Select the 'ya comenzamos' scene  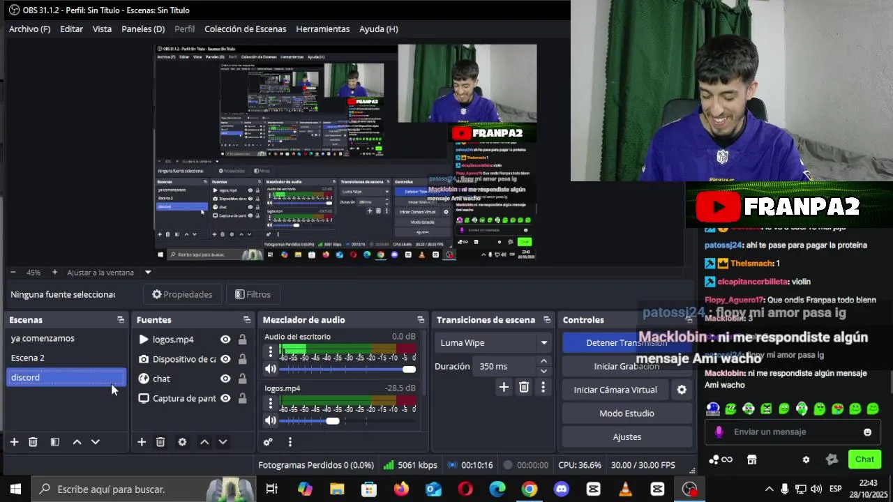(x=66, y=338)
